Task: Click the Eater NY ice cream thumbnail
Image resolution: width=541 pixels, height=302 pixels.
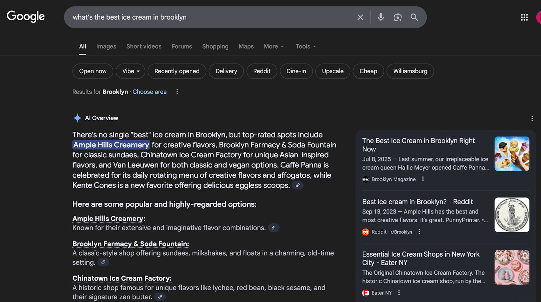Action: coord(512,267)
